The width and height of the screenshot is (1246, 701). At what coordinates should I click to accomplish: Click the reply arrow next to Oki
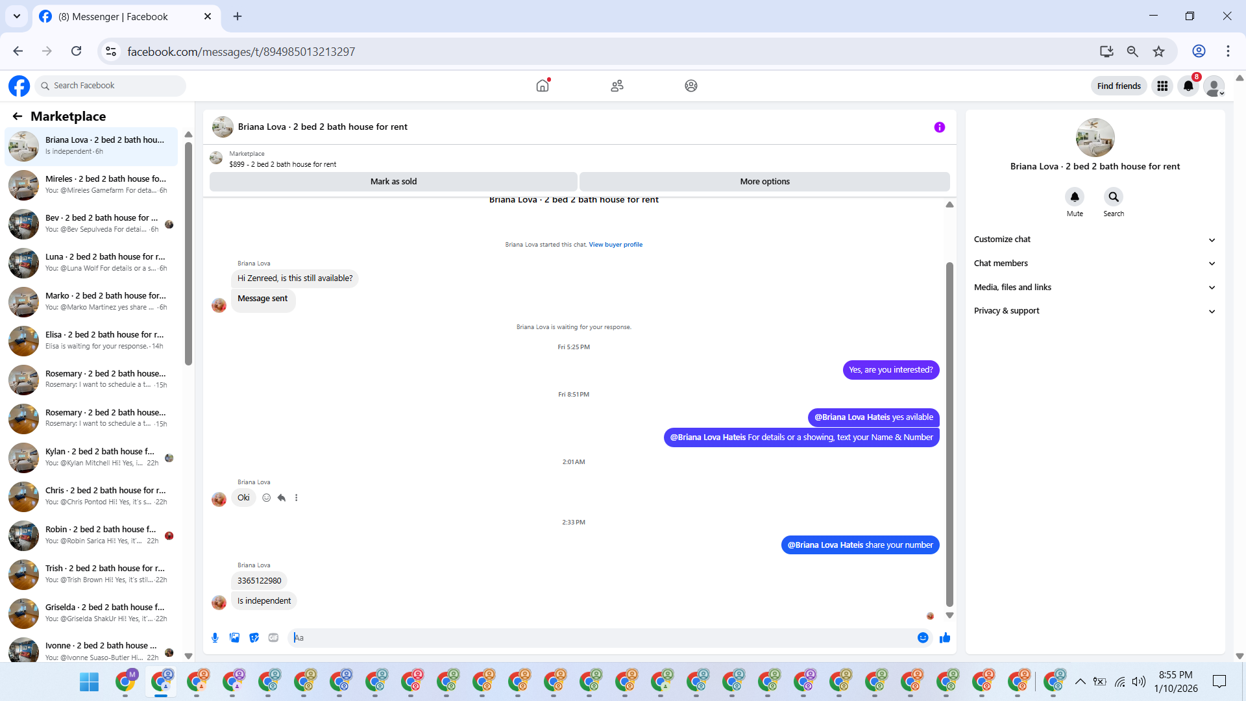coord(282,498)
